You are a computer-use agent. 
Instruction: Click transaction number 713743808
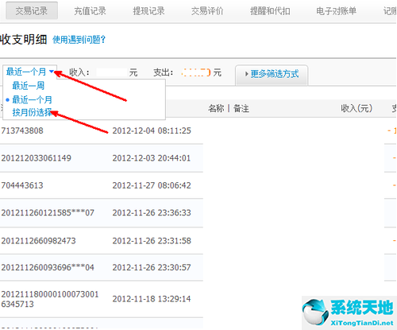pyautogui.click(x=22, y=130)
